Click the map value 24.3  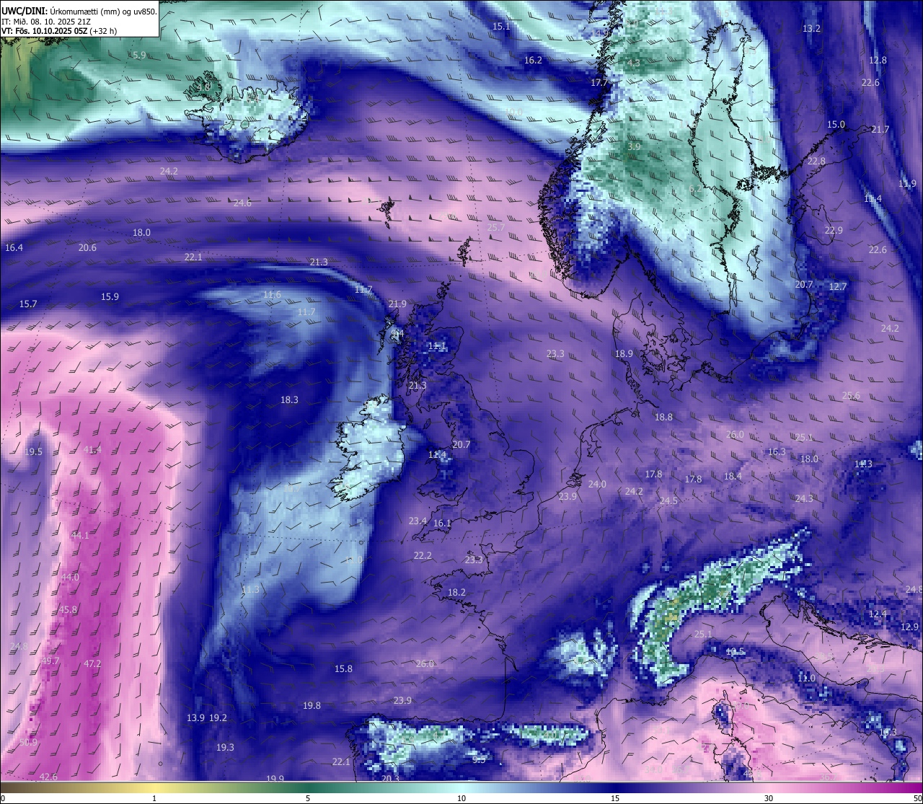coord(804,498)
